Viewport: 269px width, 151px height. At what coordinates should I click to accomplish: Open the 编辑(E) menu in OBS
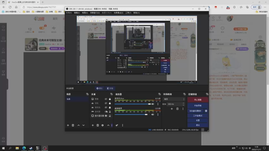point(77,13)
